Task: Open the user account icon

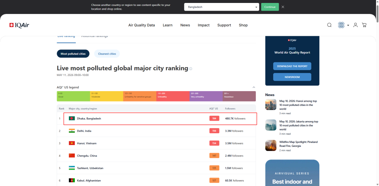Action: coord(355,25)
